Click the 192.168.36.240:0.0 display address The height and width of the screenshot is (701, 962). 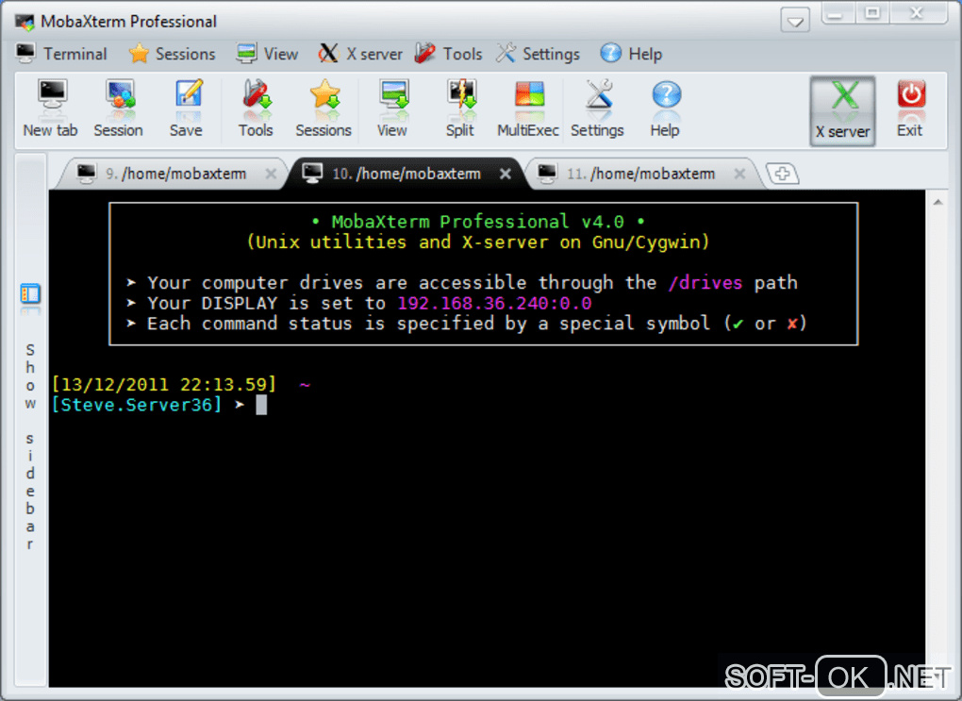(494, 303)
